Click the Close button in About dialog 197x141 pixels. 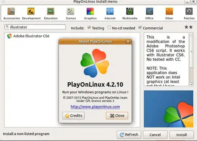[117, 115]
